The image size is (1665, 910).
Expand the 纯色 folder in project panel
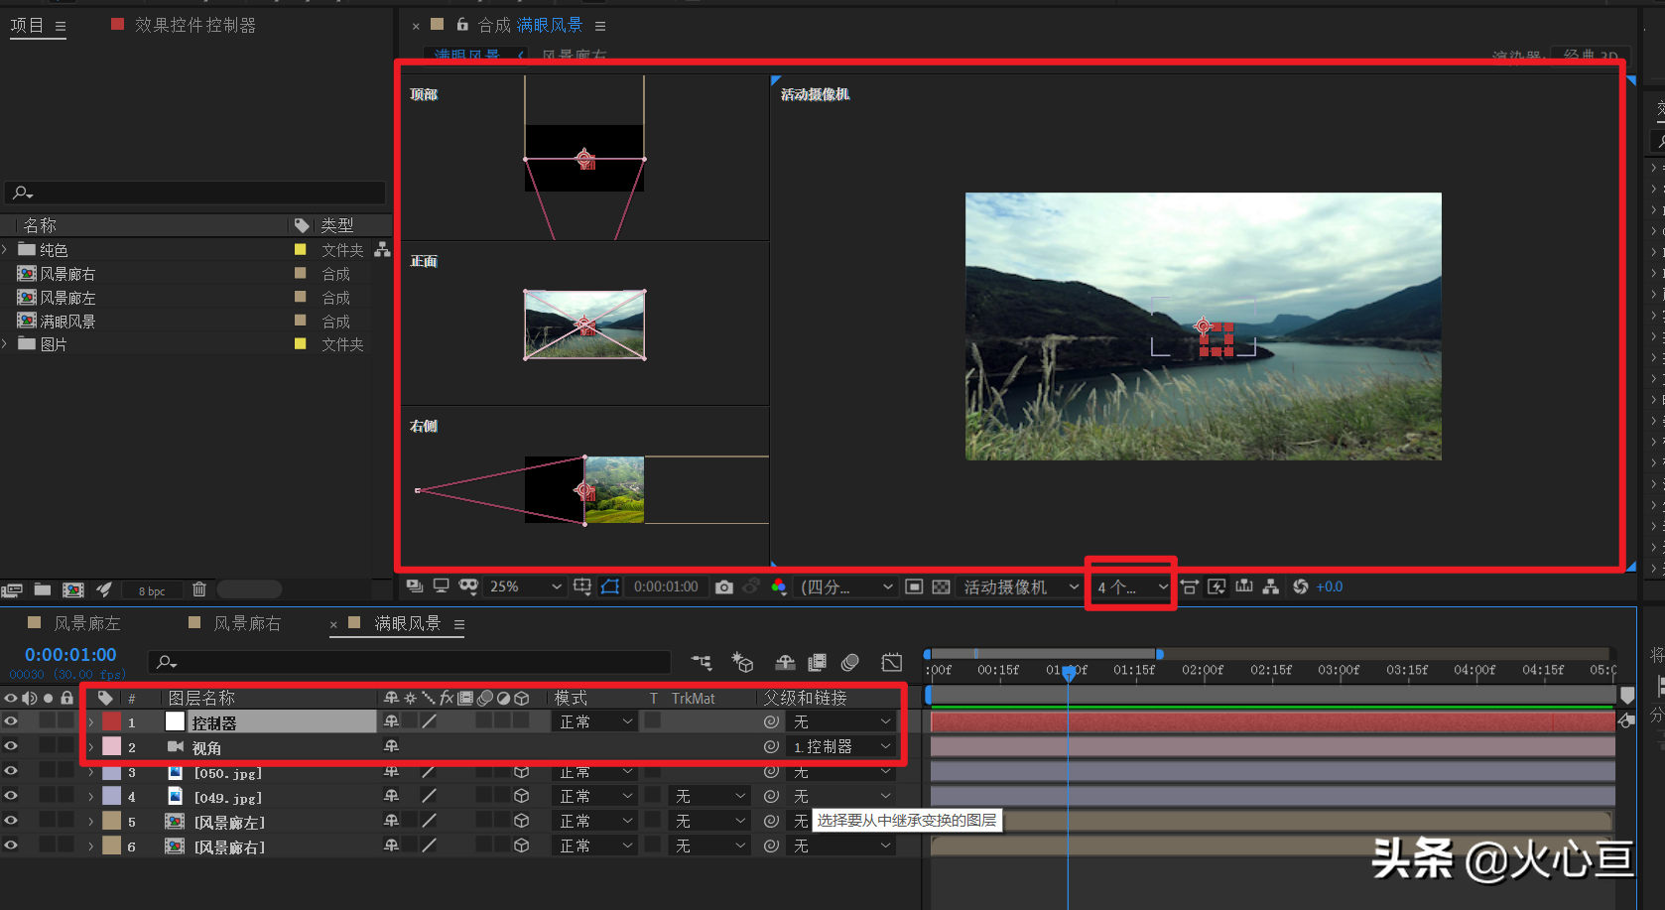point(5,250)
